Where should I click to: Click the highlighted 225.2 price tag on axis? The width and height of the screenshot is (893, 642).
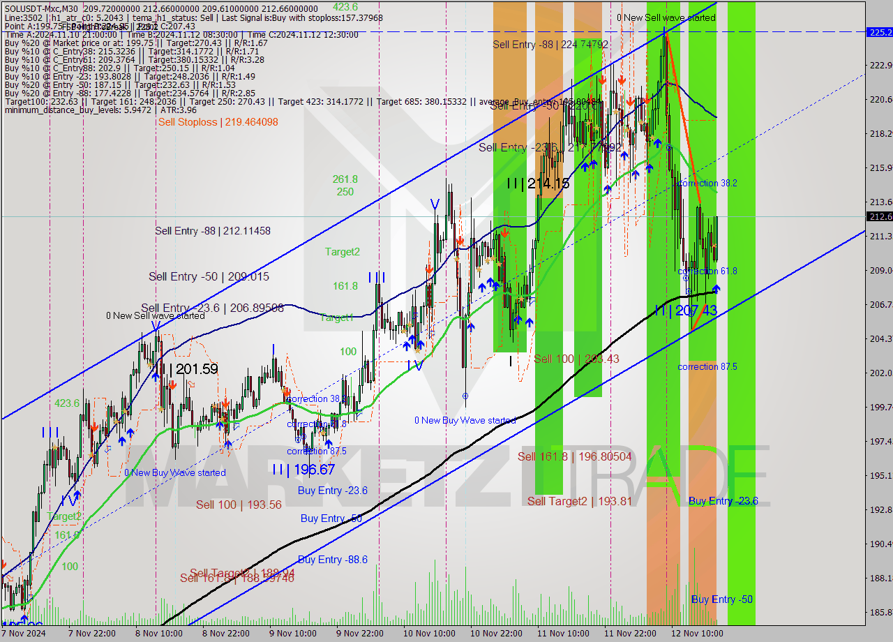click(879, 32)
